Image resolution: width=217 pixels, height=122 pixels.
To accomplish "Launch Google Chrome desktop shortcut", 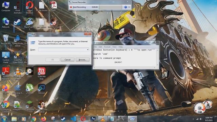I will coord(6,107).
